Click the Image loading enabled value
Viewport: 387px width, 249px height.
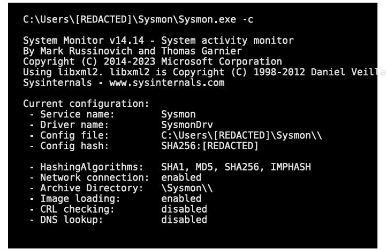pos(181,199)
